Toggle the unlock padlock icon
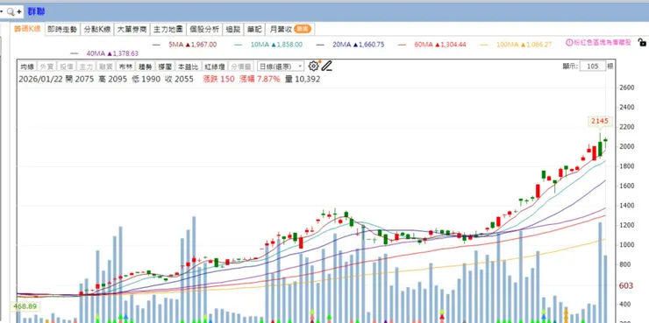This screenshot has height=323, width=649. click(642, 43)
